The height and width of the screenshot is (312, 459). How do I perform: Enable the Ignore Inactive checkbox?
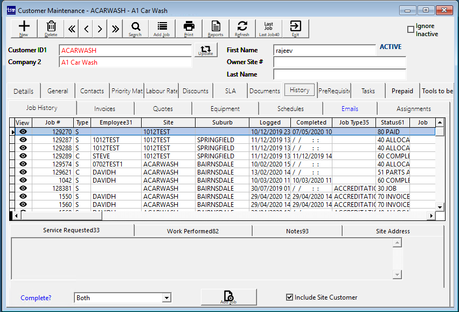click(411, 30)
